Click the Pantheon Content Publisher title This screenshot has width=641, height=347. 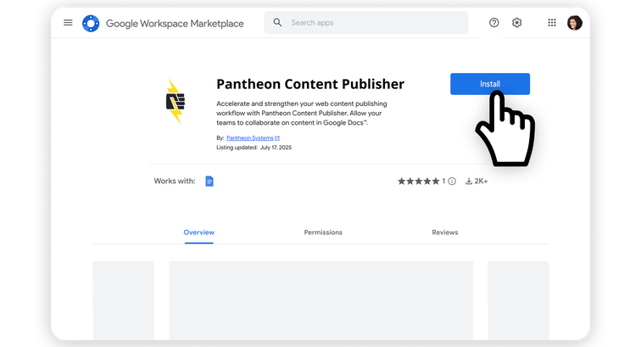tap(310, 84)
